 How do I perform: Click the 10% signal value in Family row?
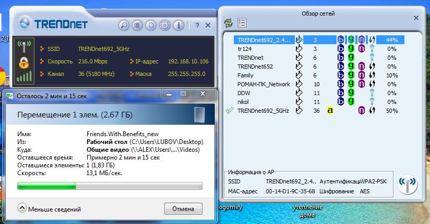click(392, 75)
